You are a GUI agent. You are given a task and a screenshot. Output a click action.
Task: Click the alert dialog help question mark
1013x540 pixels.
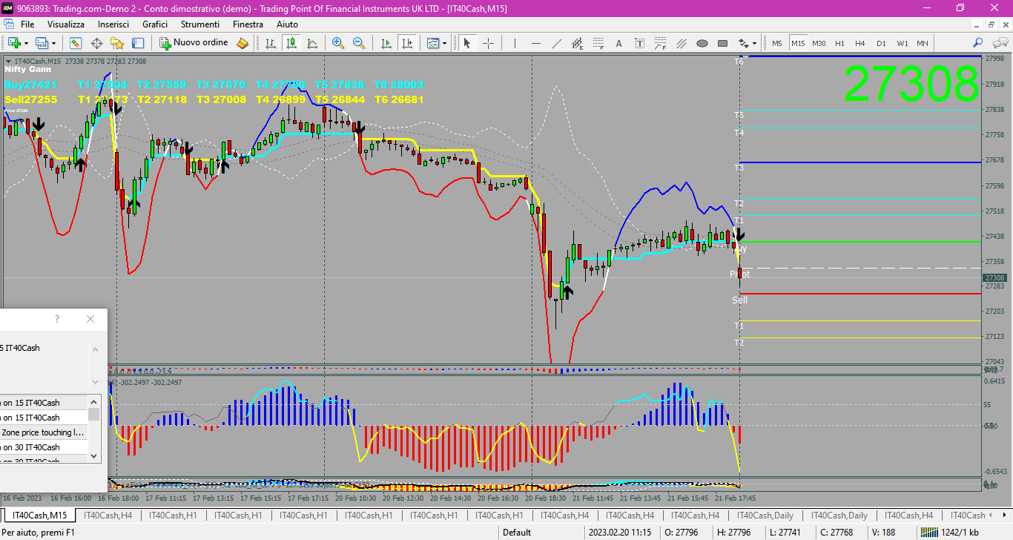click(57, 319)
